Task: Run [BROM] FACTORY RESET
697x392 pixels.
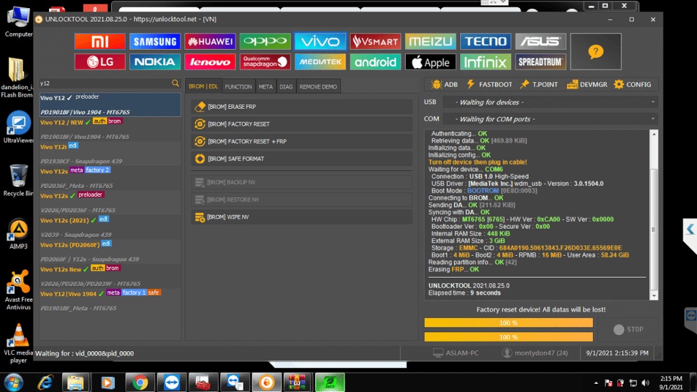Action: (302, 124)
